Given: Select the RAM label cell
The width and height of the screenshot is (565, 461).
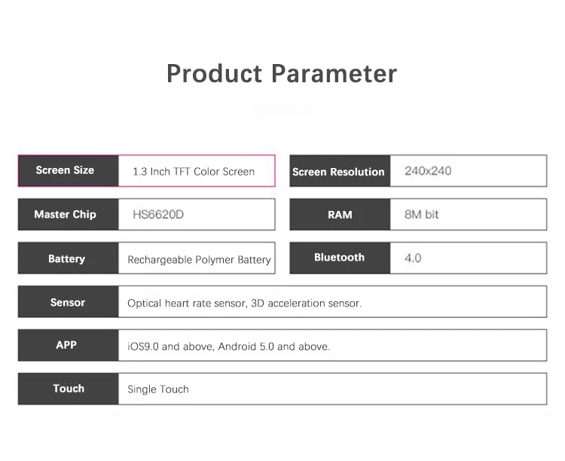Looking at the screenshot, I should tap(340, 215).
